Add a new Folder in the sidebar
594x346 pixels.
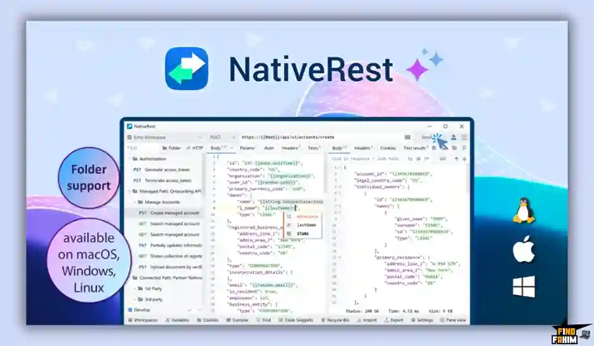point(171,148)
